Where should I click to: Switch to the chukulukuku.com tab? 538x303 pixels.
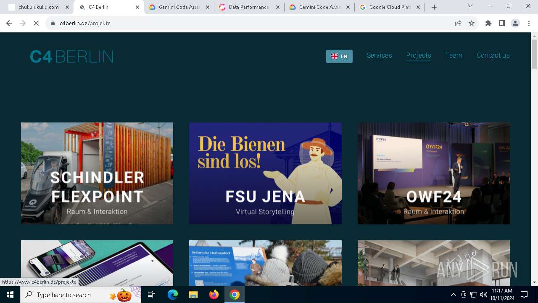[38, 7]
